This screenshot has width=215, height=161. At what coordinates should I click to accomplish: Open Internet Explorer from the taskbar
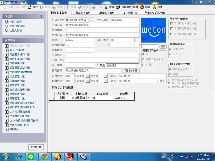tap(19, 157)
